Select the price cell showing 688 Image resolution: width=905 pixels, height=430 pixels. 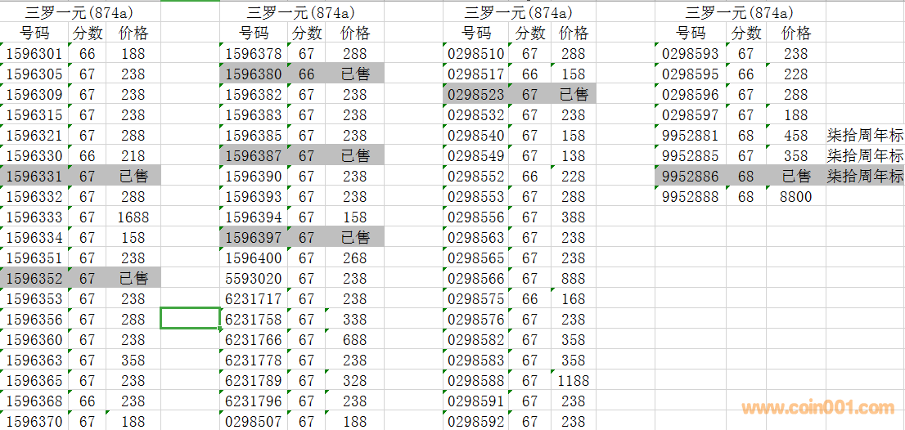[354, 340]
